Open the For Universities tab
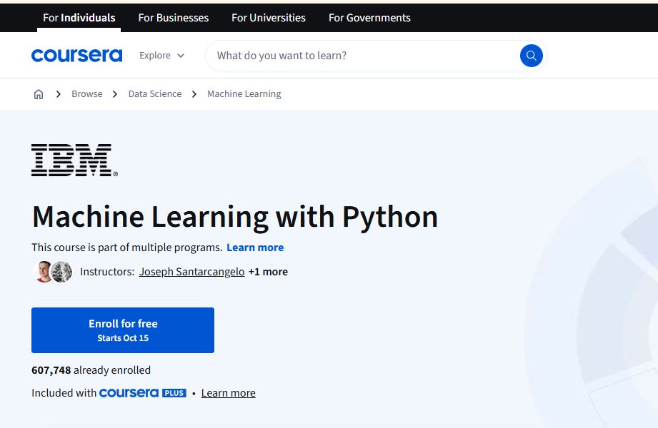 click(x=269, y=18)
